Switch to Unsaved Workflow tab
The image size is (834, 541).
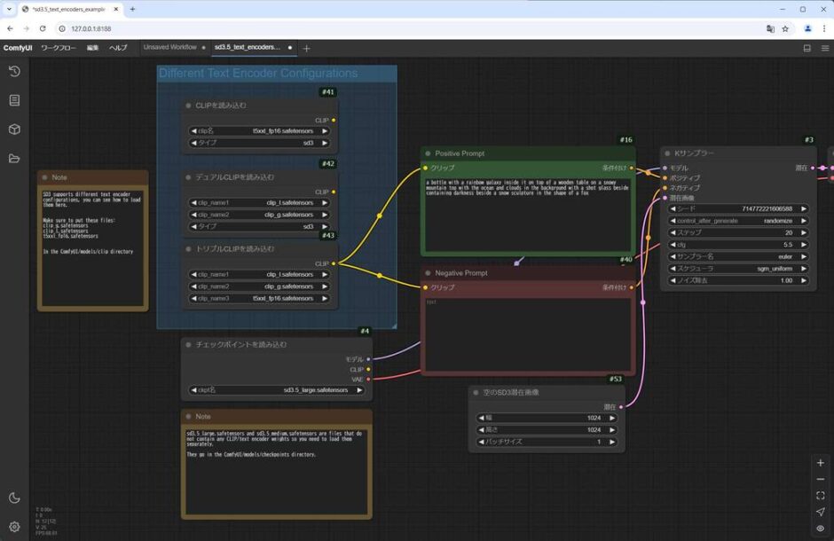click(x=170, y=47)
